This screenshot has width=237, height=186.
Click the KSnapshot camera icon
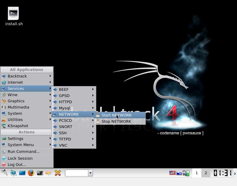4,126
